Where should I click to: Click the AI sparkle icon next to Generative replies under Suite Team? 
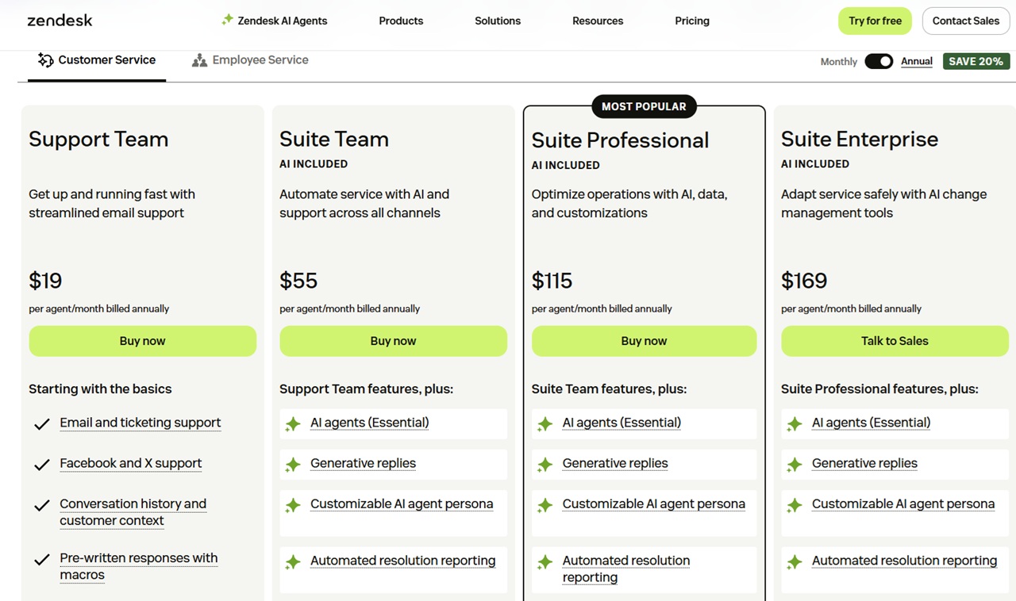(x=292, y=463)
